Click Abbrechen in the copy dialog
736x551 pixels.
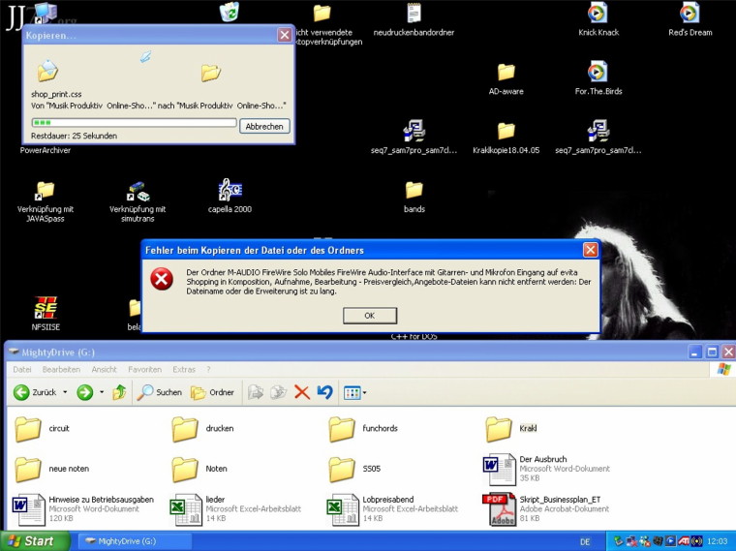coord(264,126)
